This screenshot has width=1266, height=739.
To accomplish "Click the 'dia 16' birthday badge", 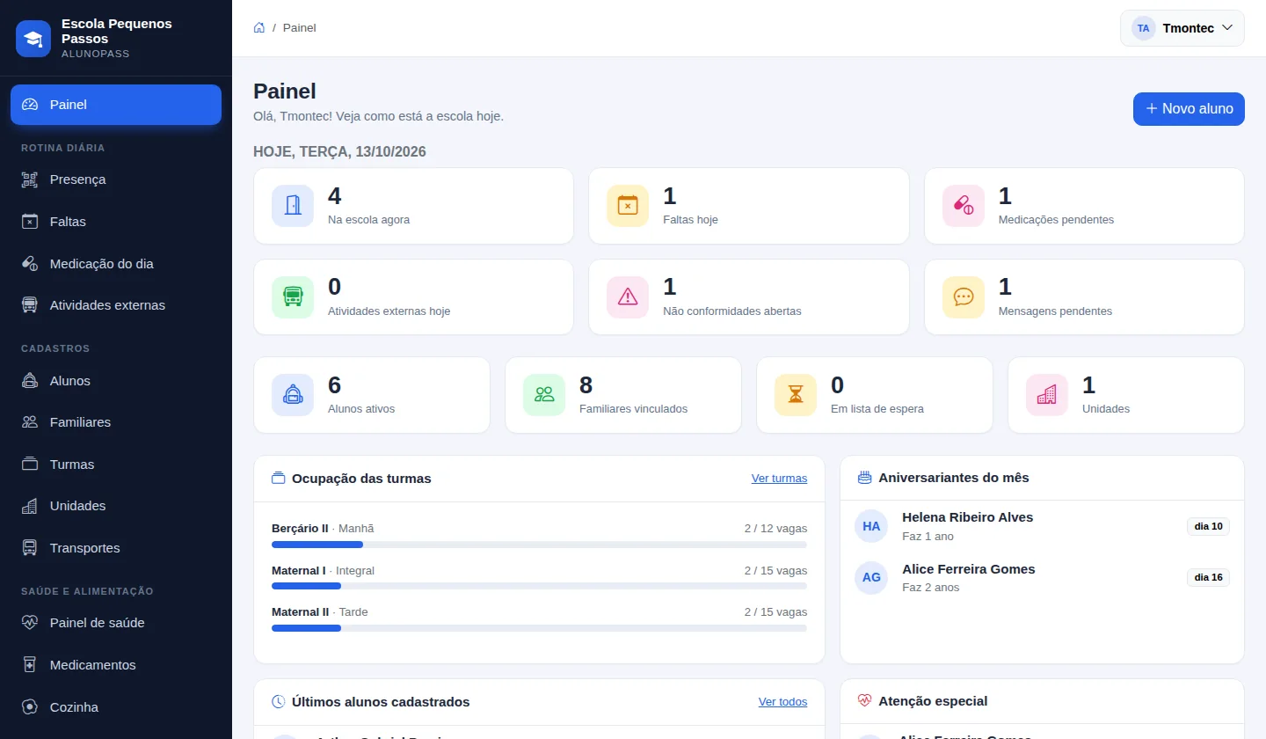I will (1208, 577).
